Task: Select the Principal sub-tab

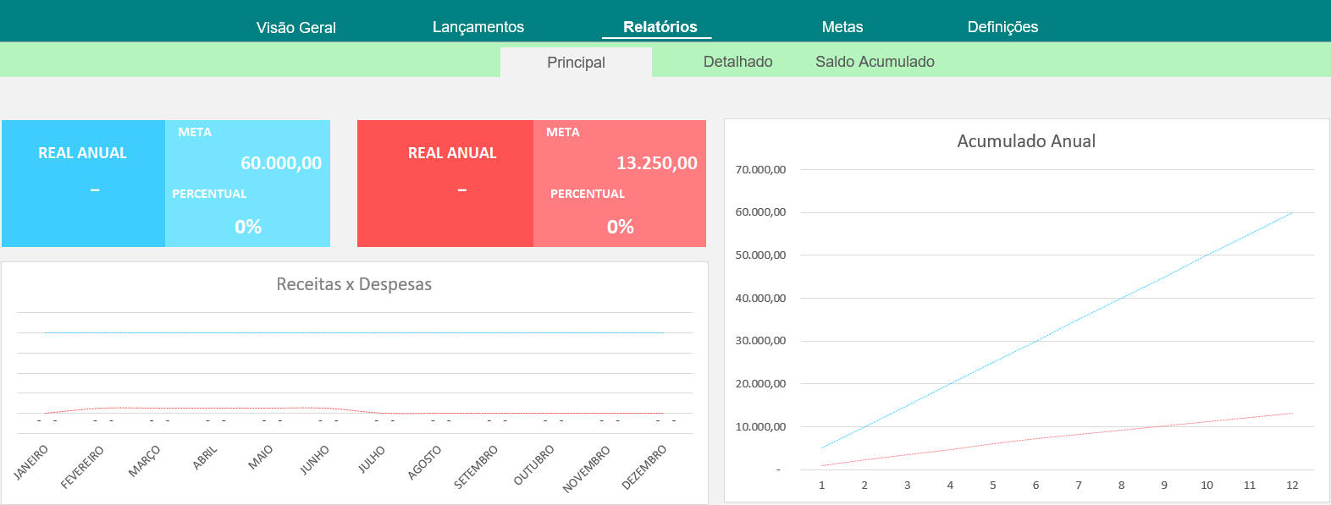Action: click(x=576, y=63)
